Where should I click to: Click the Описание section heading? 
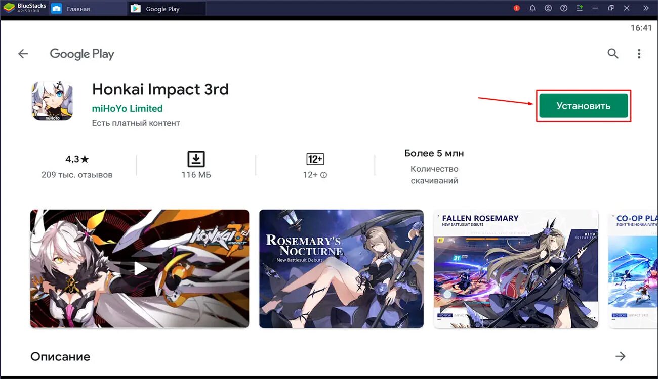pos(60,357)
